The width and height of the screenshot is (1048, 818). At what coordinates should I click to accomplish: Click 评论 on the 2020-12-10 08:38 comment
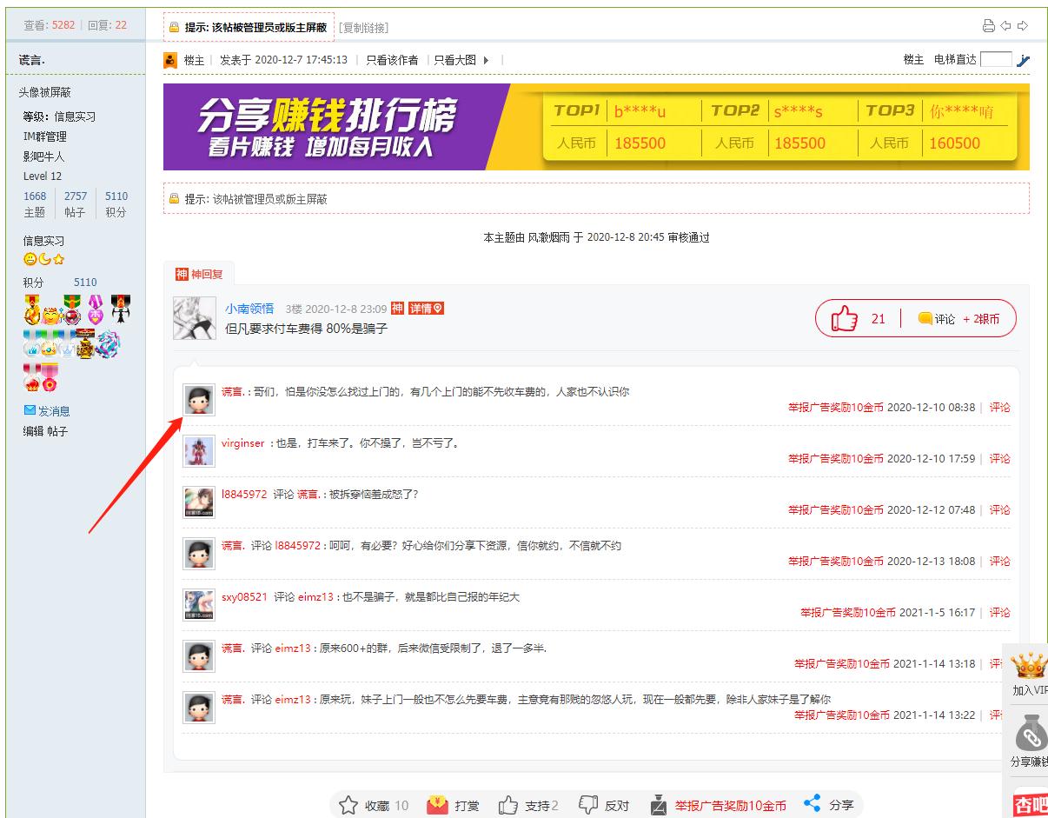coord(1000,408)
